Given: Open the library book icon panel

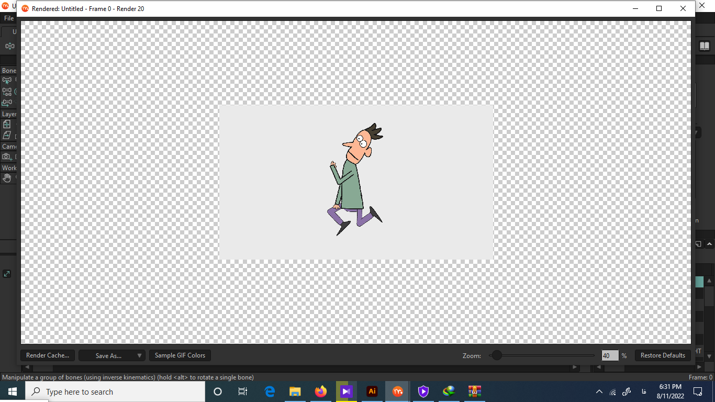Looking at the screenshot, I should coord(705,46).
